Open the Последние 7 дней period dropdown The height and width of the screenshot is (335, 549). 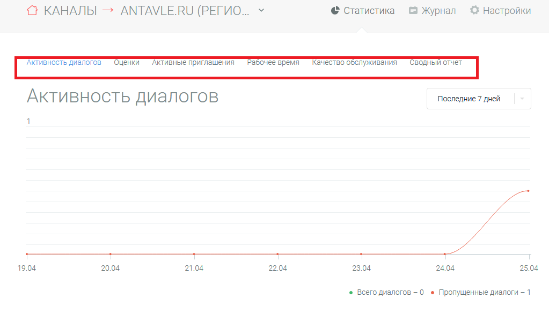[x=479, y=99]
